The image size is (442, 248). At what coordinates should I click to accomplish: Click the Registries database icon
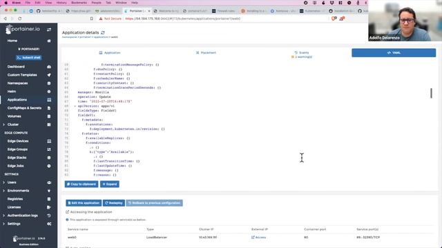(x=49, y=199)
